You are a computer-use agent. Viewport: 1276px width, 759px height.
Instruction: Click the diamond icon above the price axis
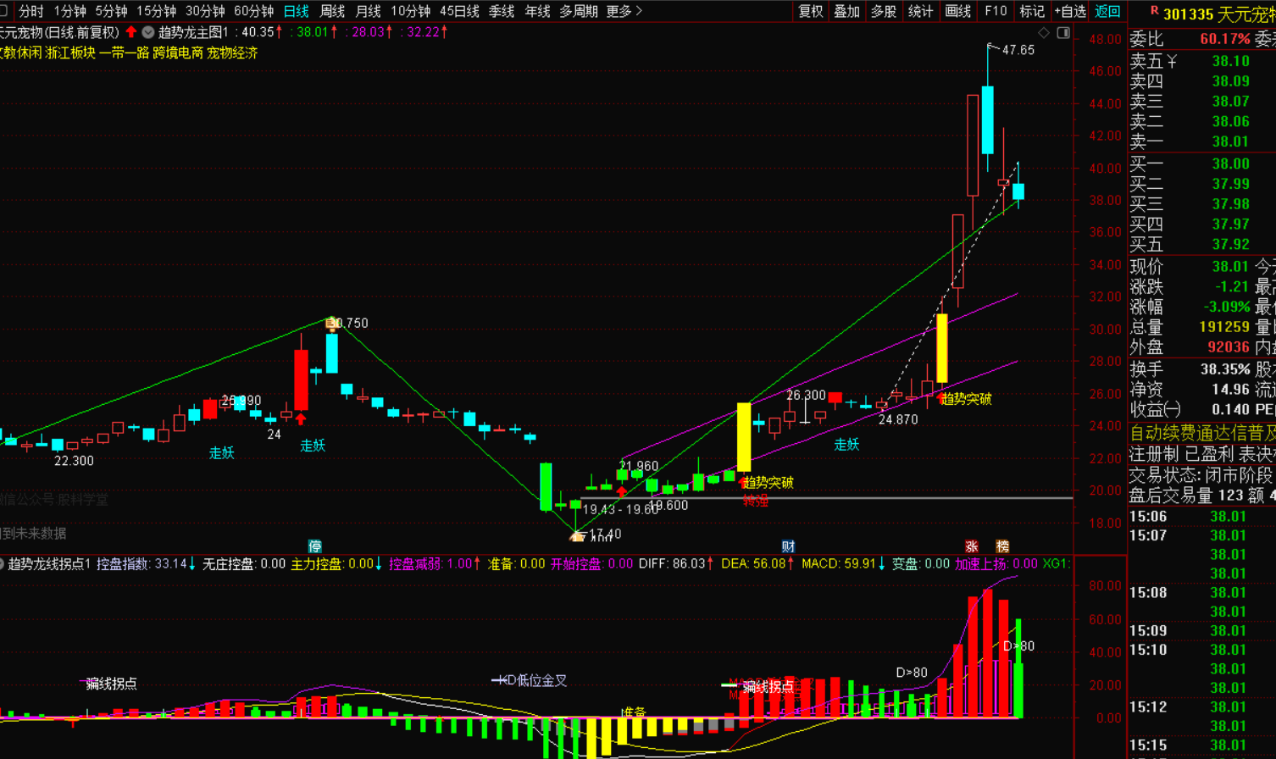tap(1044, 33)
